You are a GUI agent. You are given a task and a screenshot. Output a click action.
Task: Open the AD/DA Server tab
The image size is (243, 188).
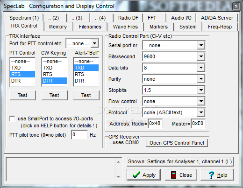[x=217, y=18]
